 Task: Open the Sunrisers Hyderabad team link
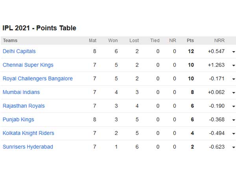[x=28, y=147]
